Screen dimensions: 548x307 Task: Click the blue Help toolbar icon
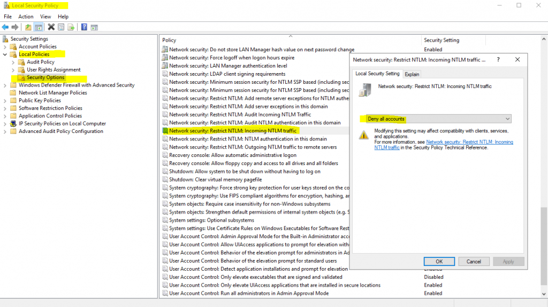point(84,27)
